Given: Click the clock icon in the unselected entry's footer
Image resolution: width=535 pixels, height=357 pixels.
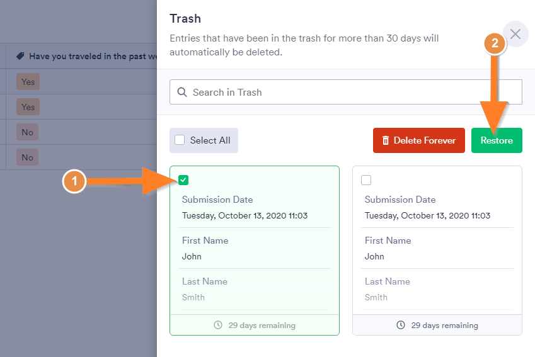Looking at the screenshot, I should (x=401, y=326).
